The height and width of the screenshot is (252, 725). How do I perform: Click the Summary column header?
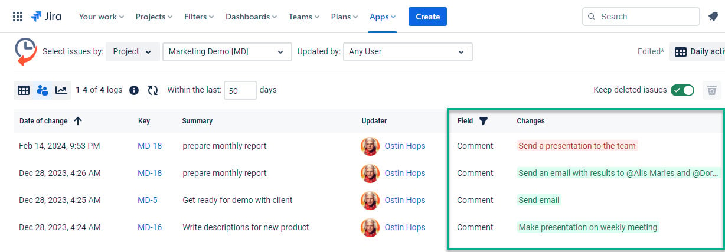coord(197,121)
